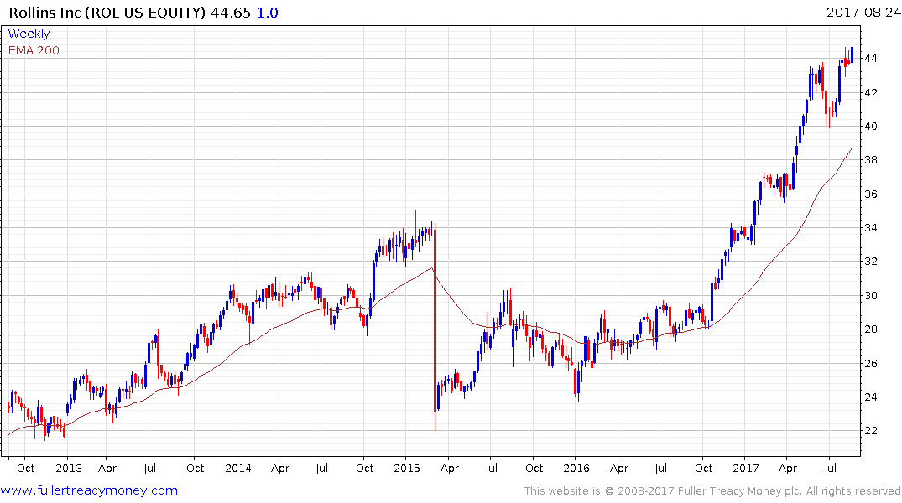Click the 40 price axis label

[x=870, y=127]
